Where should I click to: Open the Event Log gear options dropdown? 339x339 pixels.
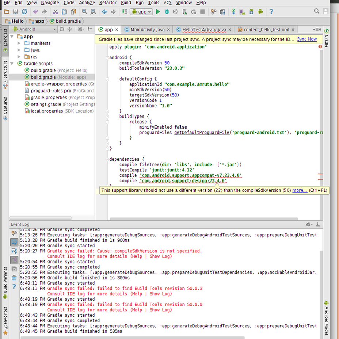pyautogui.click(x=309, y=224)
